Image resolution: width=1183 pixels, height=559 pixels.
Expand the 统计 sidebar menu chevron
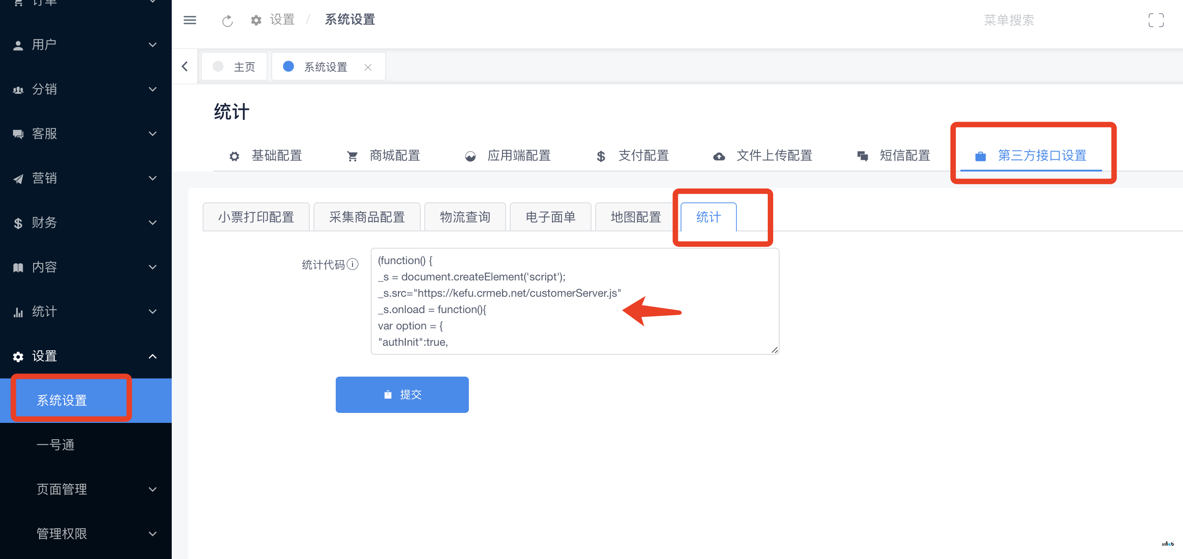153,312
